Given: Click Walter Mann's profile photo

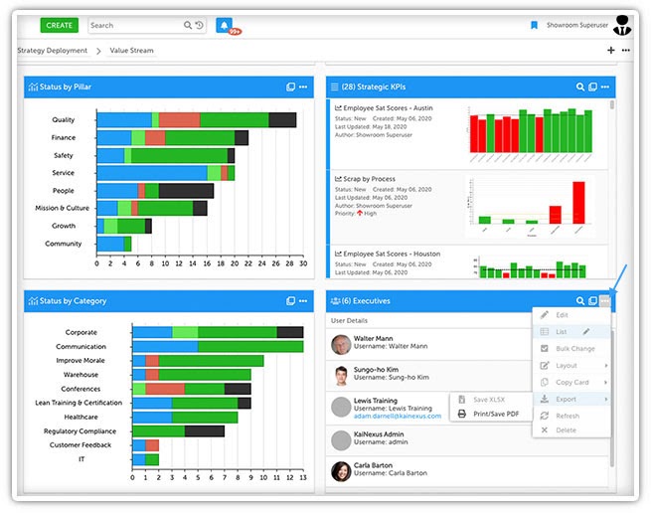Looking at the screenshot, I should (x=341, y=344).
